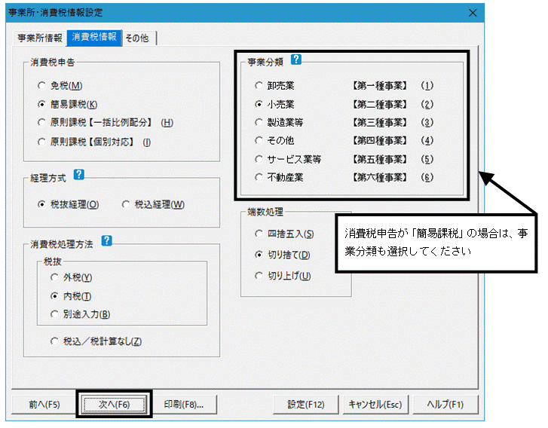The height and width of the screenshot is (428, 548).
Task: Open help icon beside 消費税処理方法
Action: click(x=106, y=240)
